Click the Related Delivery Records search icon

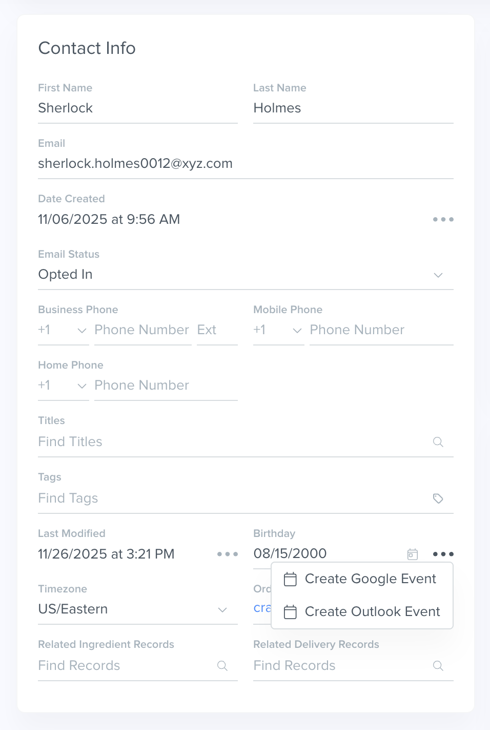click(x=438, y=666)
